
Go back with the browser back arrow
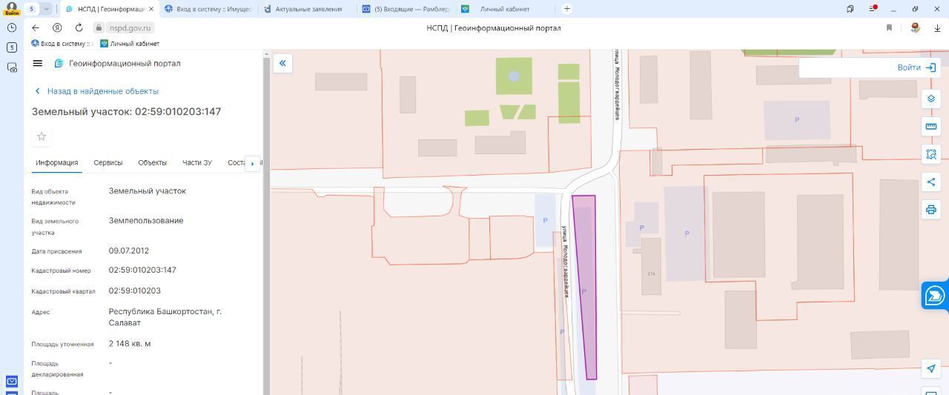coord(36,27)
